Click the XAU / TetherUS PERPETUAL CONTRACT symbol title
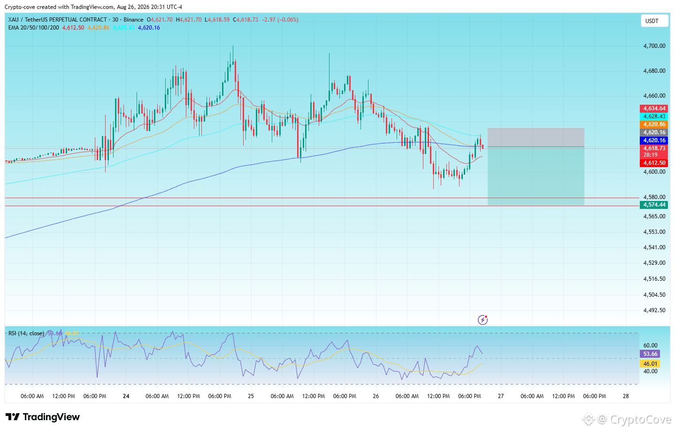Image resolution: width=675 pixels, height=431 pixels. point(58,20)
